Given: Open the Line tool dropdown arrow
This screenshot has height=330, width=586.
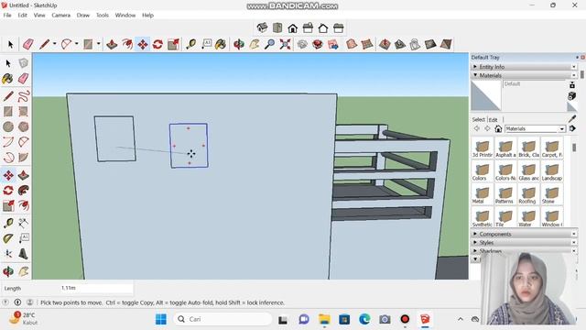Looking at the screenshot, I should tap(55, 44).
